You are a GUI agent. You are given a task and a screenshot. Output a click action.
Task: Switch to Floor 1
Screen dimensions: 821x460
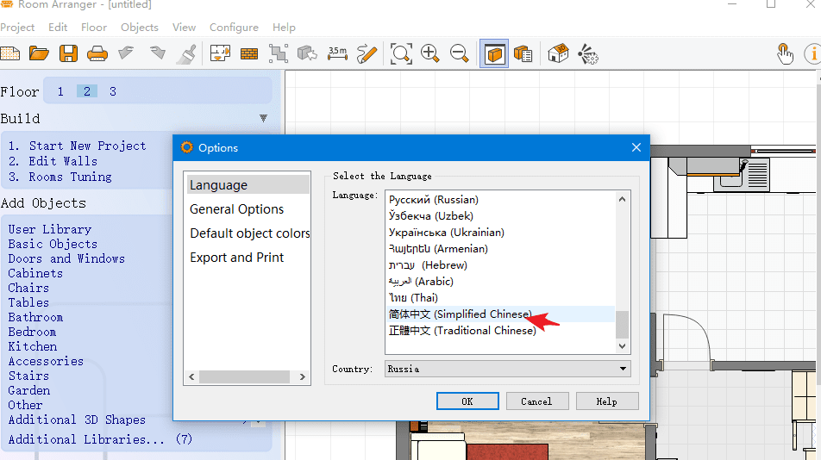pos(60,91)
